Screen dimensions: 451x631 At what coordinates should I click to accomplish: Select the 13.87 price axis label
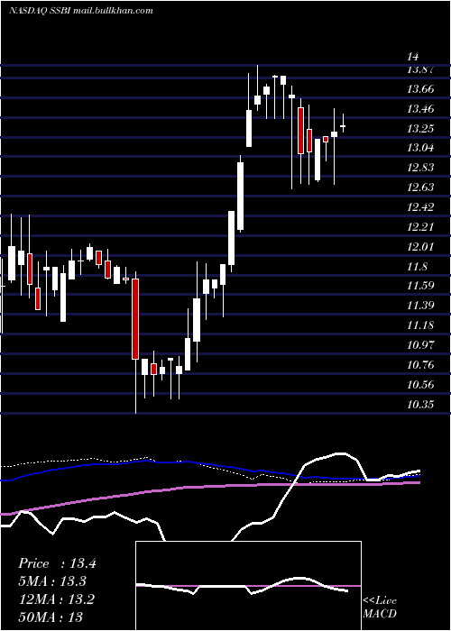pos(421,69)
